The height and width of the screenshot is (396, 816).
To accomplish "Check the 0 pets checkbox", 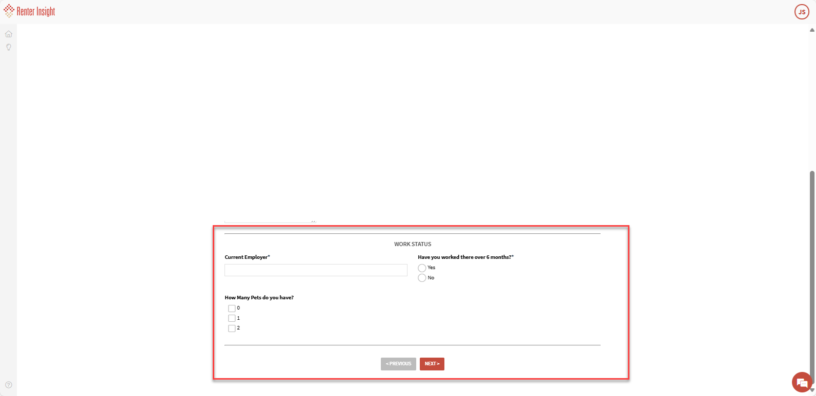I will click(232, 309).
